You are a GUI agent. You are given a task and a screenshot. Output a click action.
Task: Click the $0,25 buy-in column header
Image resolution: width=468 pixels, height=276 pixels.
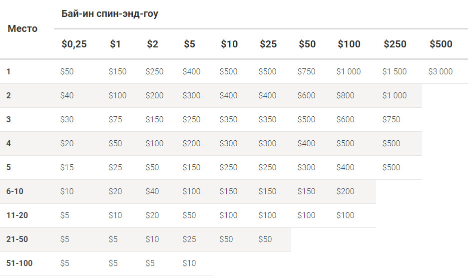pos(74,44)
